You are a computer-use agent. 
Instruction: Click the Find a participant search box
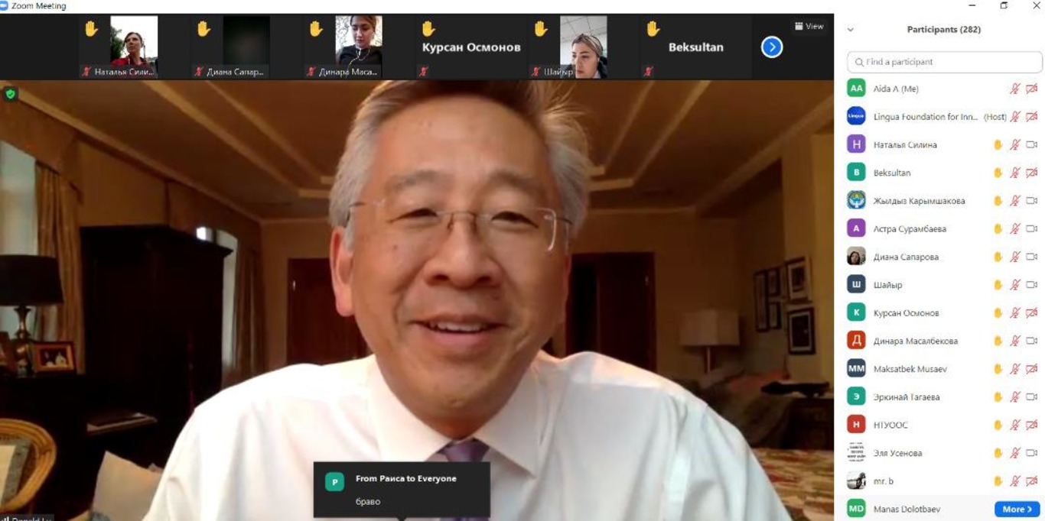pos(945,62)
